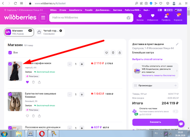Toggle the Все select-all checkbox

click(x=10, y=53)
